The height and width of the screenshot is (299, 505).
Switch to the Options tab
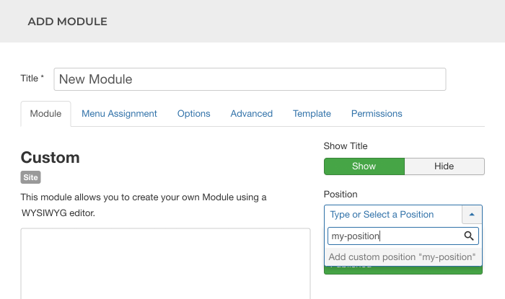coord(193,114)
